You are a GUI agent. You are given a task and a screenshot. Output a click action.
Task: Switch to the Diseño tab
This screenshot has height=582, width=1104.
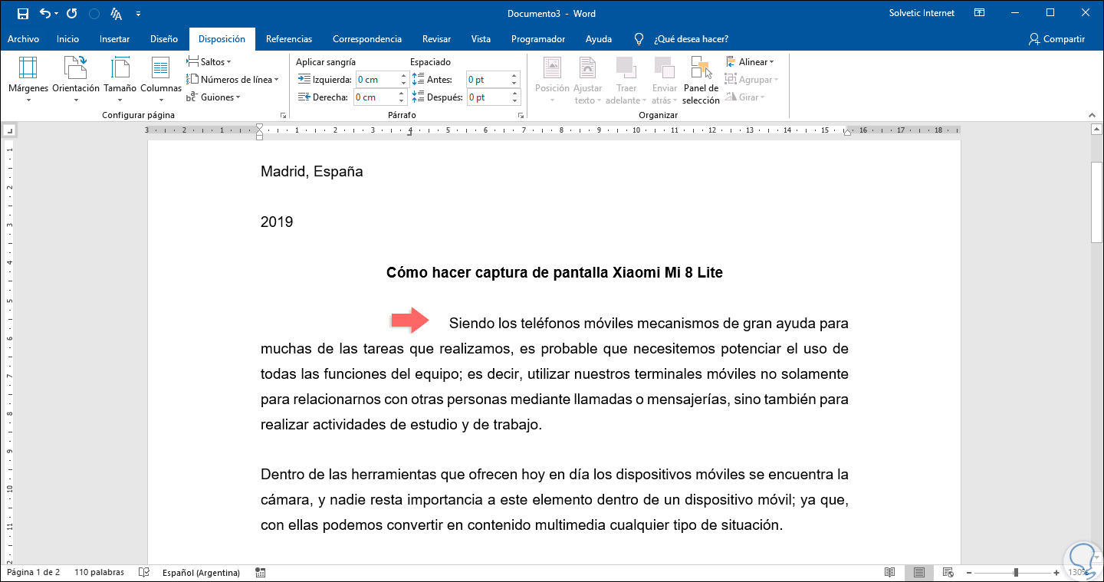(x=164, y=39)
